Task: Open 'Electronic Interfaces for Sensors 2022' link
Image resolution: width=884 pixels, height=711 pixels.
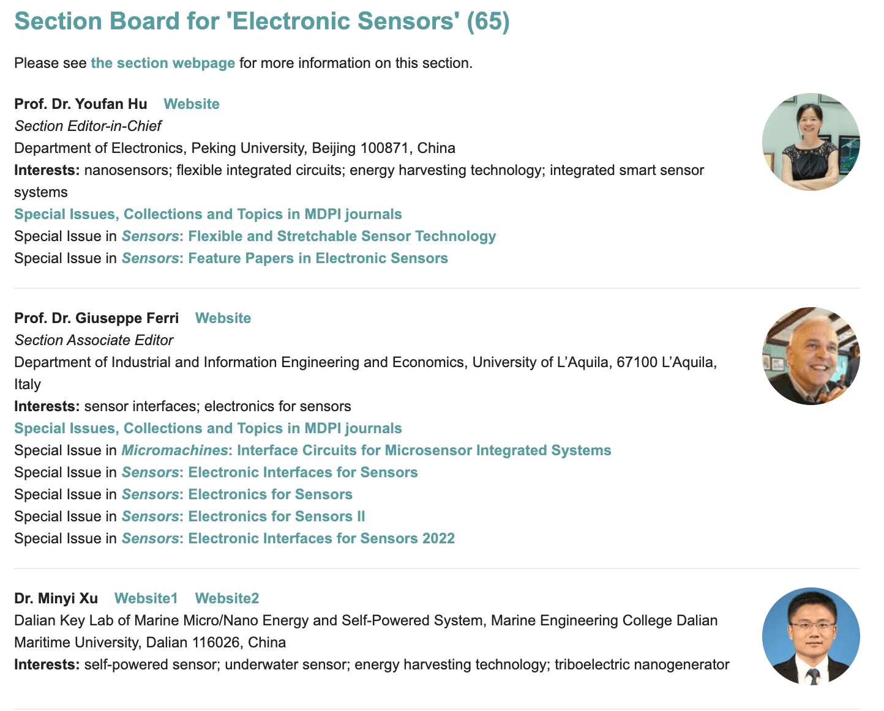Action: 321,538
